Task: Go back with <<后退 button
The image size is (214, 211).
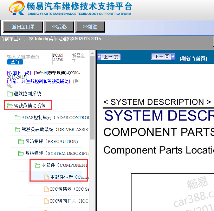Action: [59, 27]
